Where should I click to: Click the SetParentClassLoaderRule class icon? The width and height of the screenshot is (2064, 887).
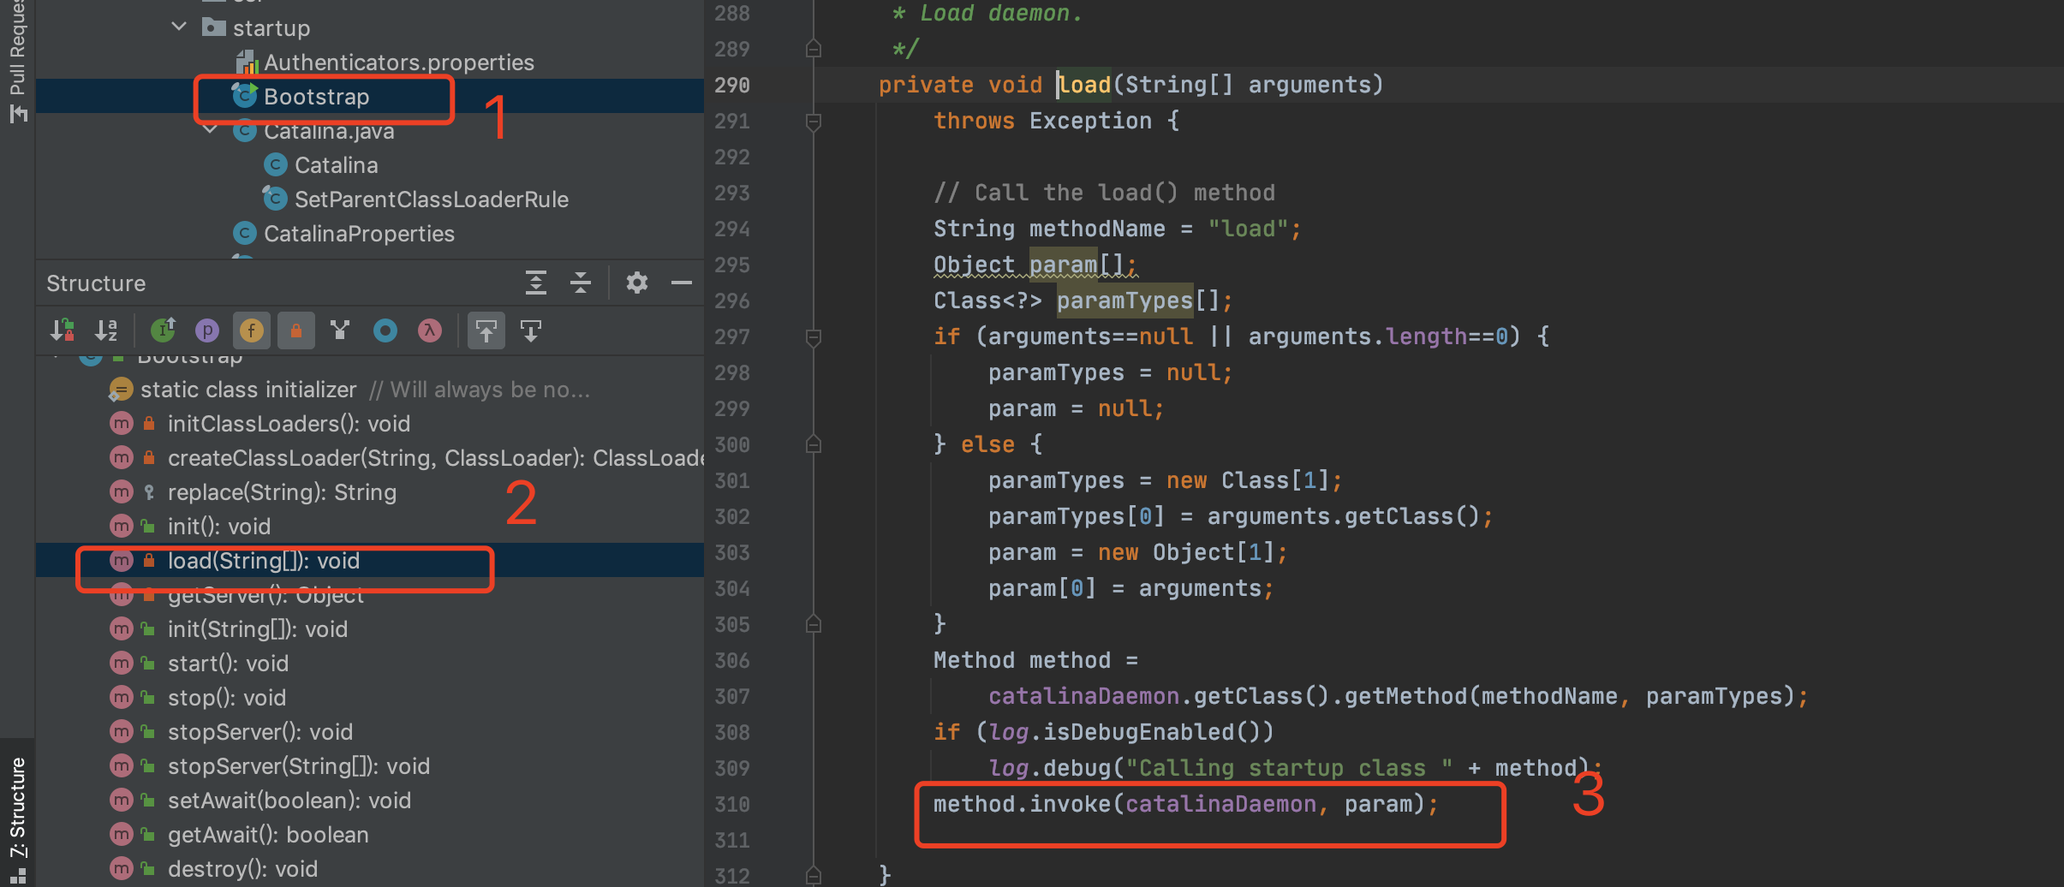click(x=275, y=199)
